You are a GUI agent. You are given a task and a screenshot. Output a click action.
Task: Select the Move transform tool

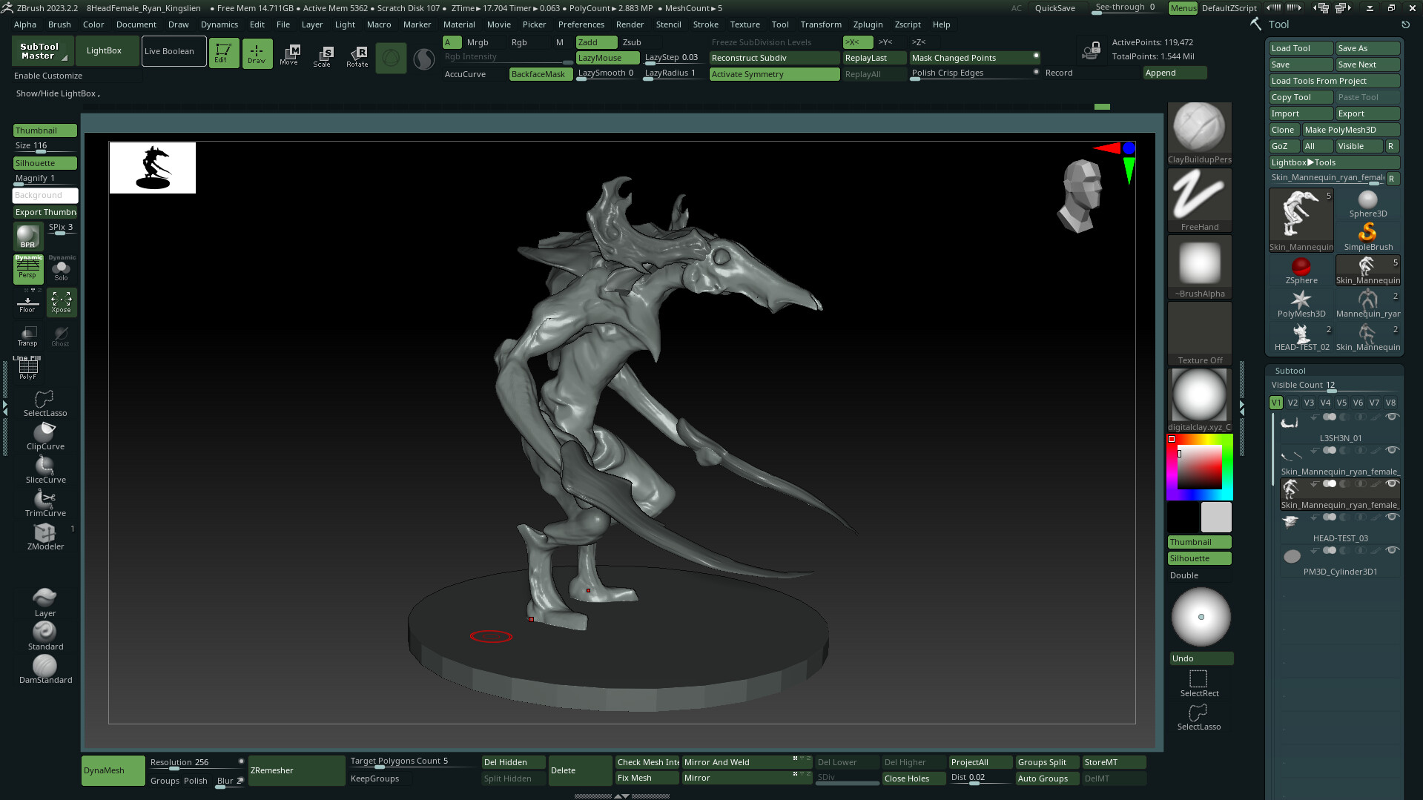tap(289, 54)
